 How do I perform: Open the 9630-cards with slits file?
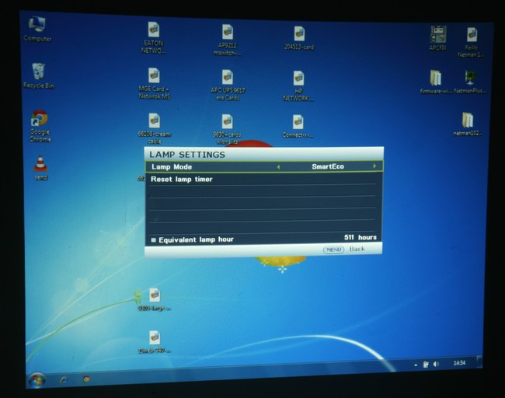pyautogui.click(x=227, y=129)
